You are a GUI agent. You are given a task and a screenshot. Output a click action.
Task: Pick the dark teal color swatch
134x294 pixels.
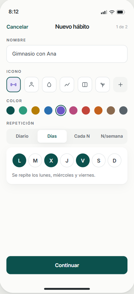pos(10,110)
